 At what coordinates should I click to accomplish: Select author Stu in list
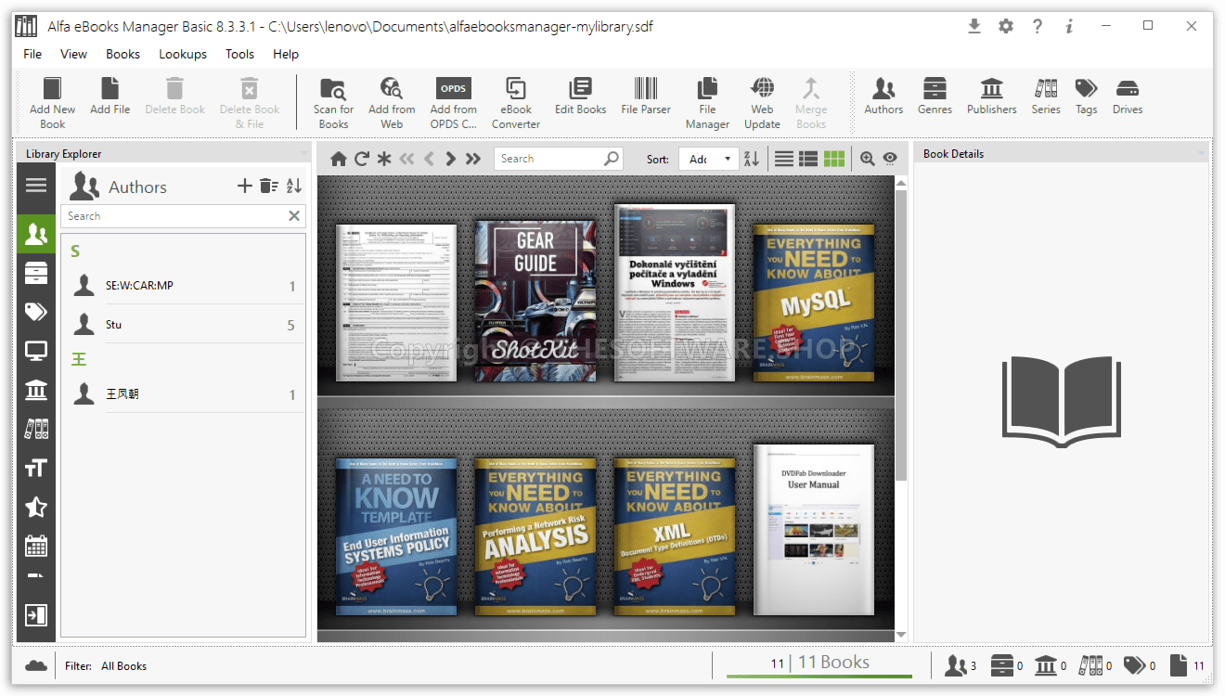[x=185, y=325]
